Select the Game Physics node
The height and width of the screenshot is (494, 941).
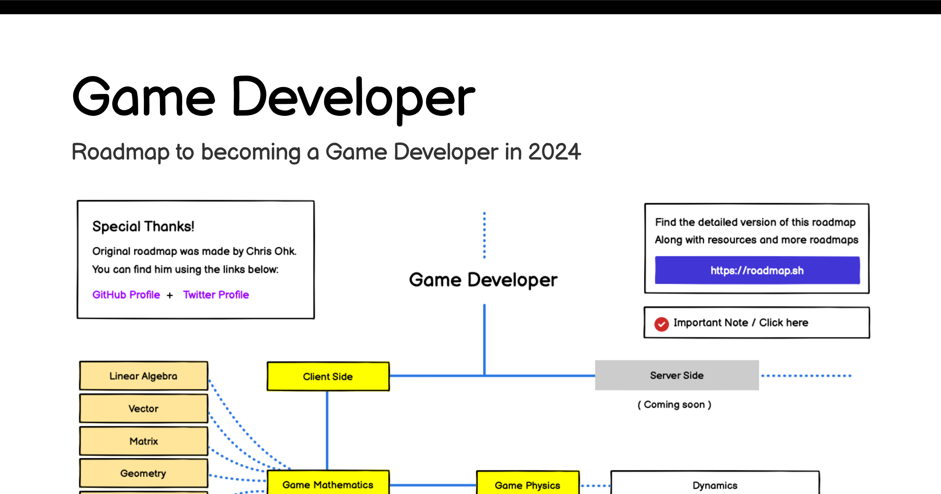528,483
